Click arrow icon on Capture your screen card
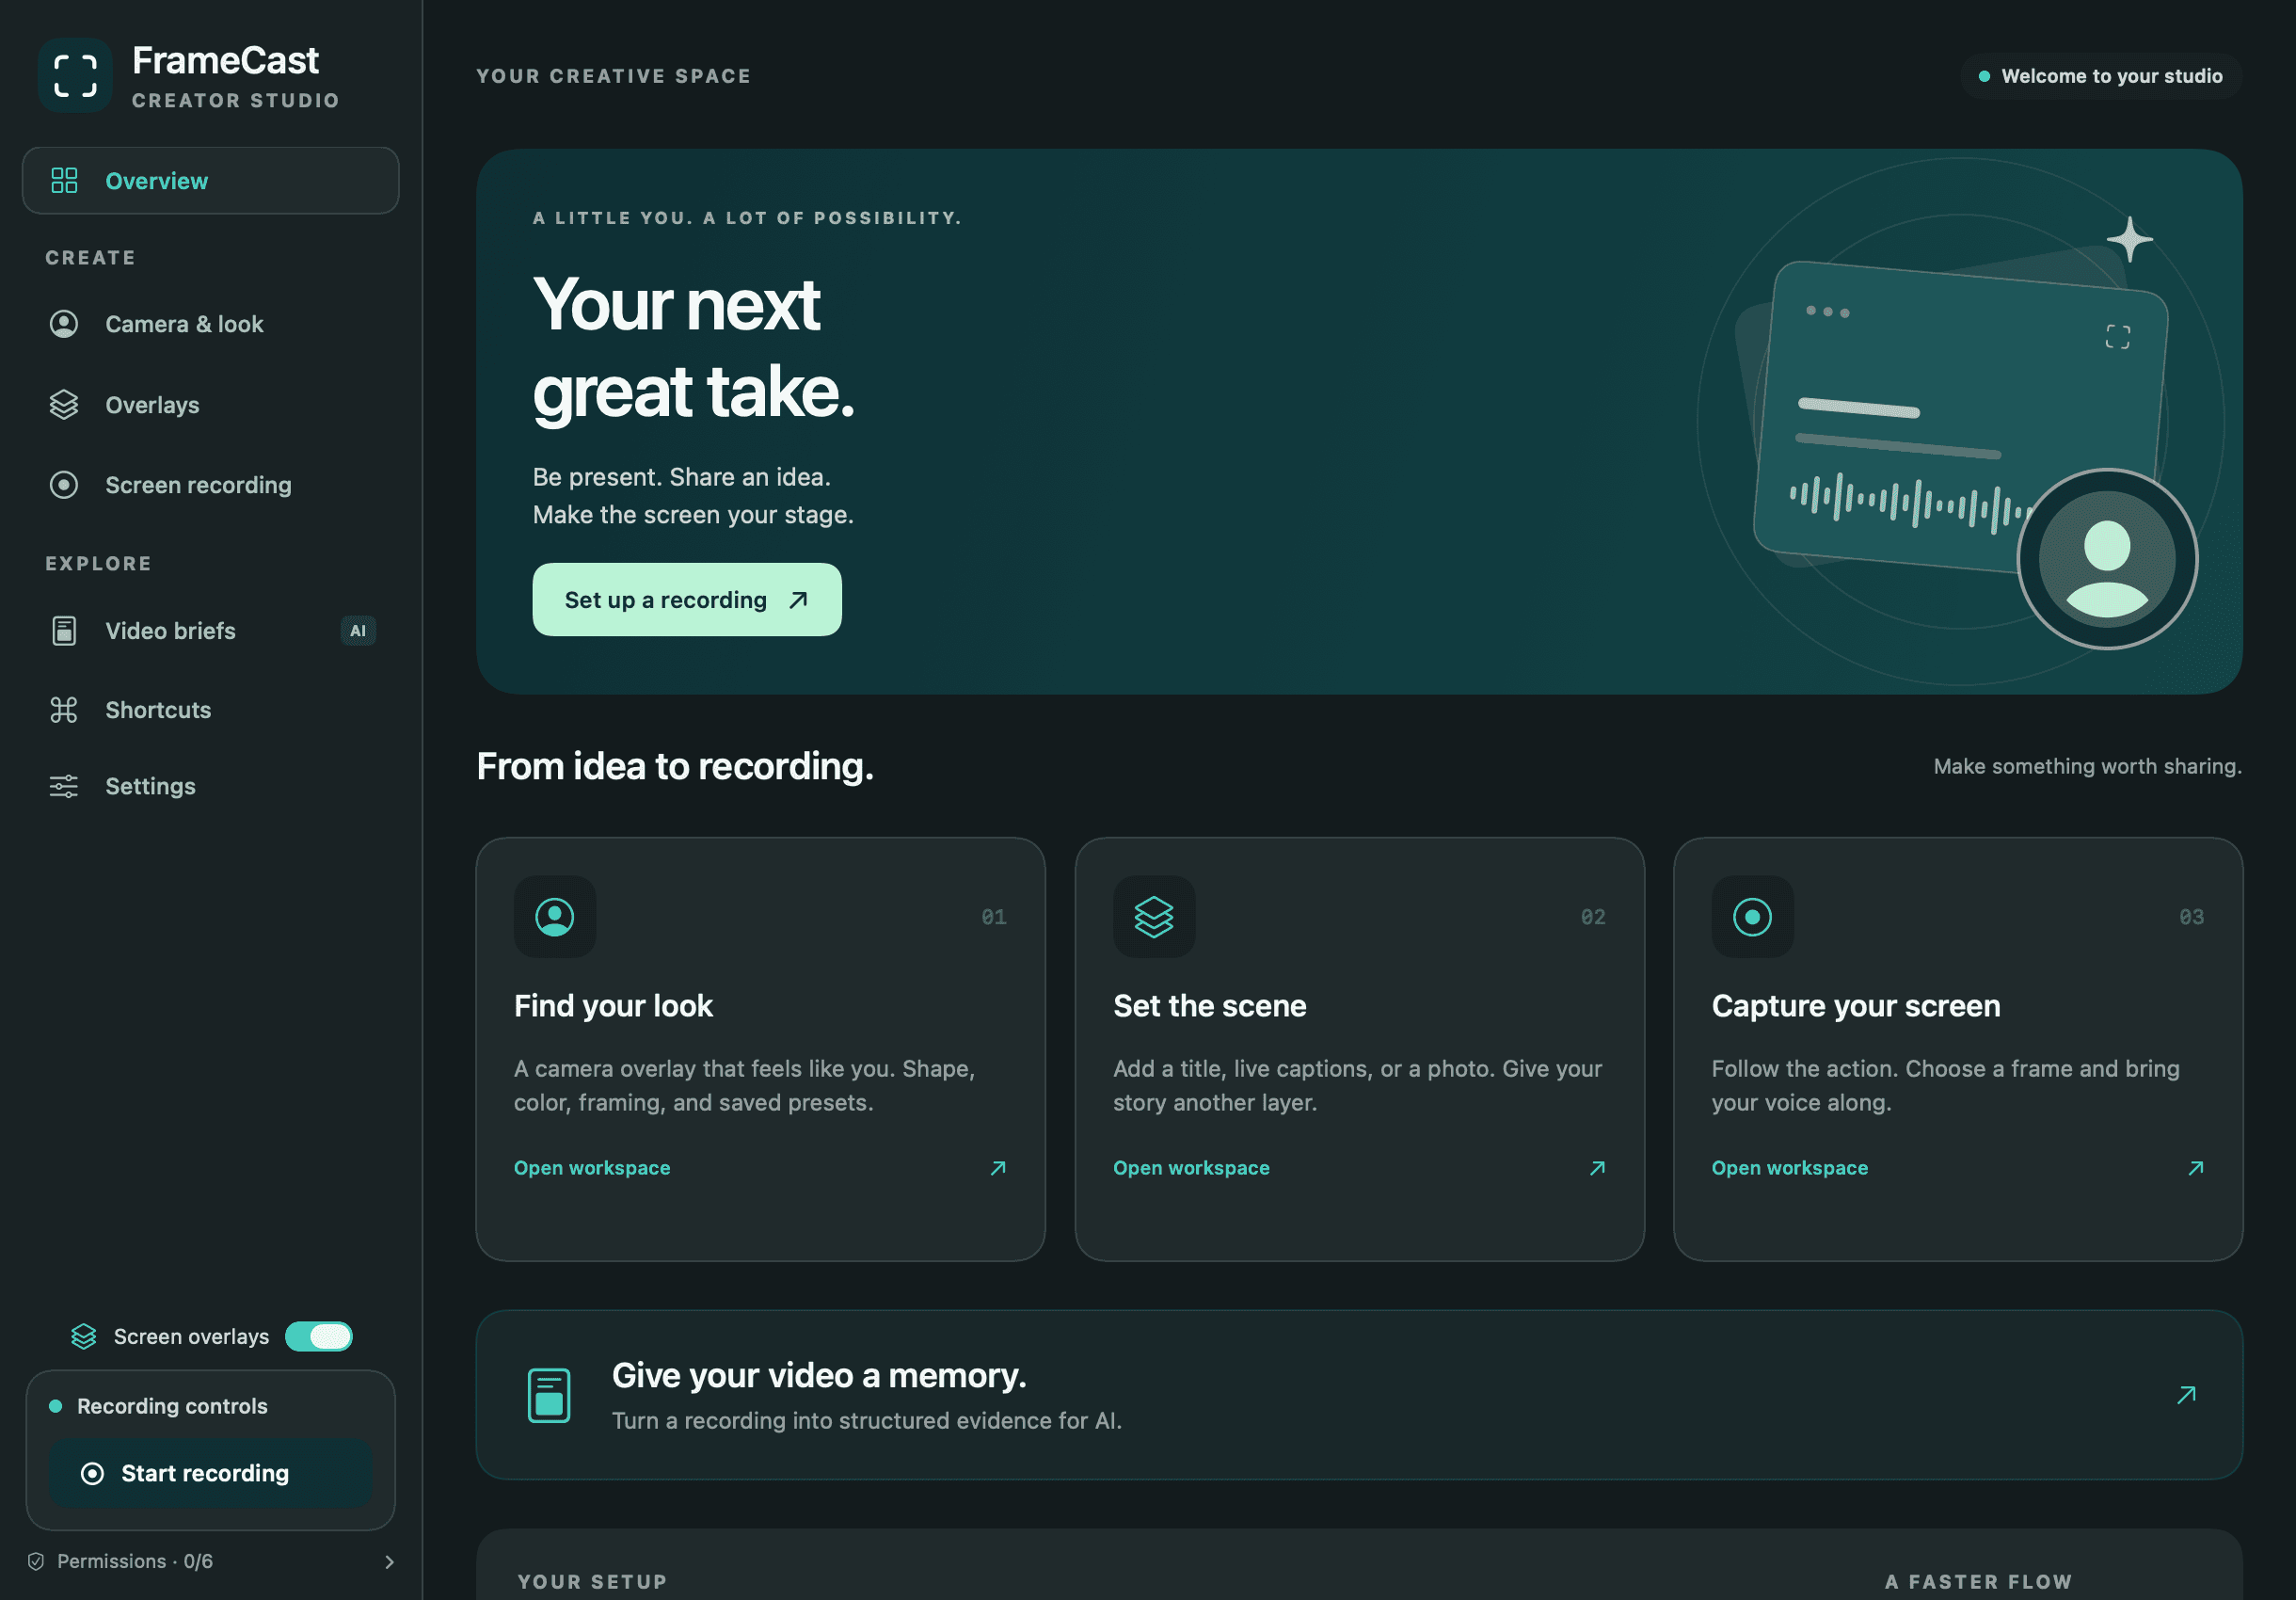This screenshot has width=2296, height=1600. (x=2196, y=1168)
